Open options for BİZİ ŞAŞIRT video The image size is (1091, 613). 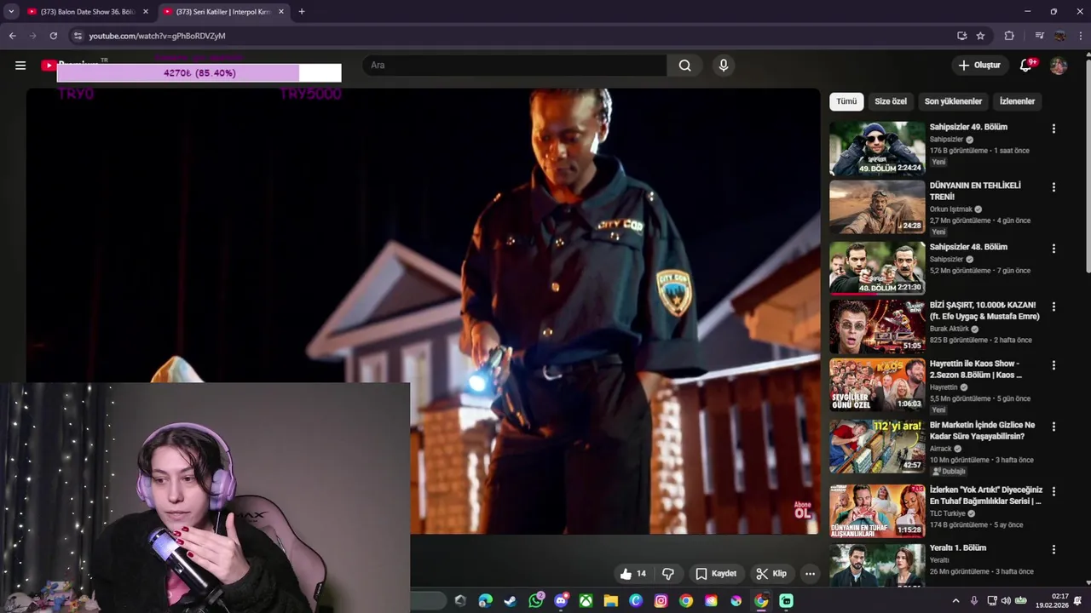pos(1053,306)
